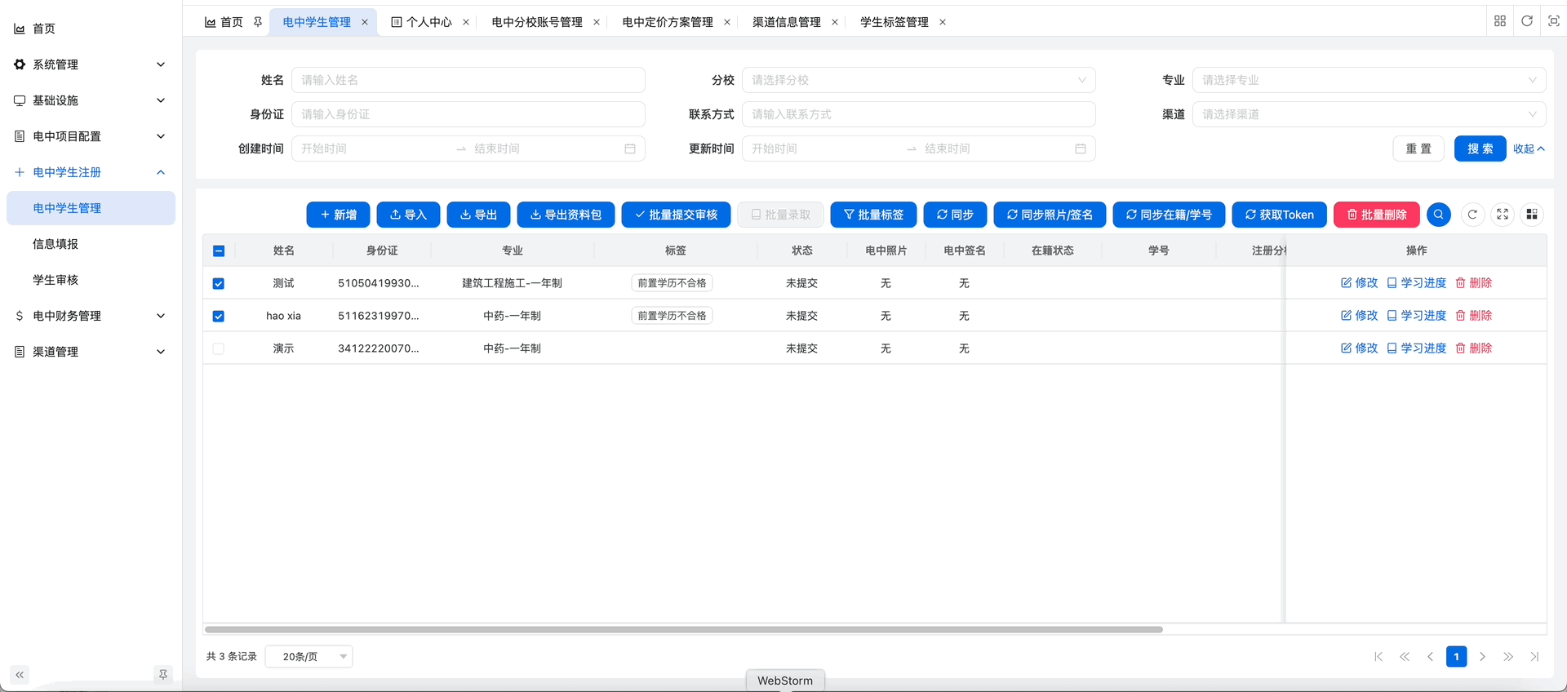Viewport: 1567px width, 692px height.
Task: Open the 20条/页 page size dropdown
Action: [309, 657]
